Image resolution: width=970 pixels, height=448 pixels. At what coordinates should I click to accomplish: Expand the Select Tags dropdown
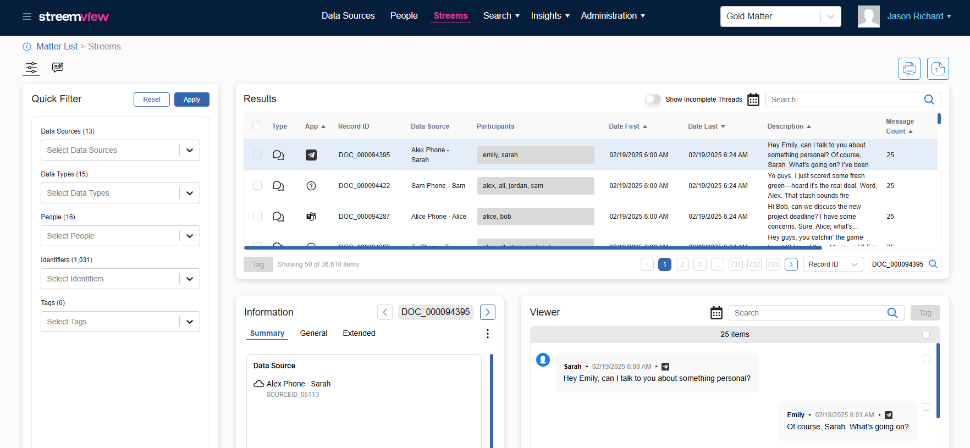click(x=190, y=322)
